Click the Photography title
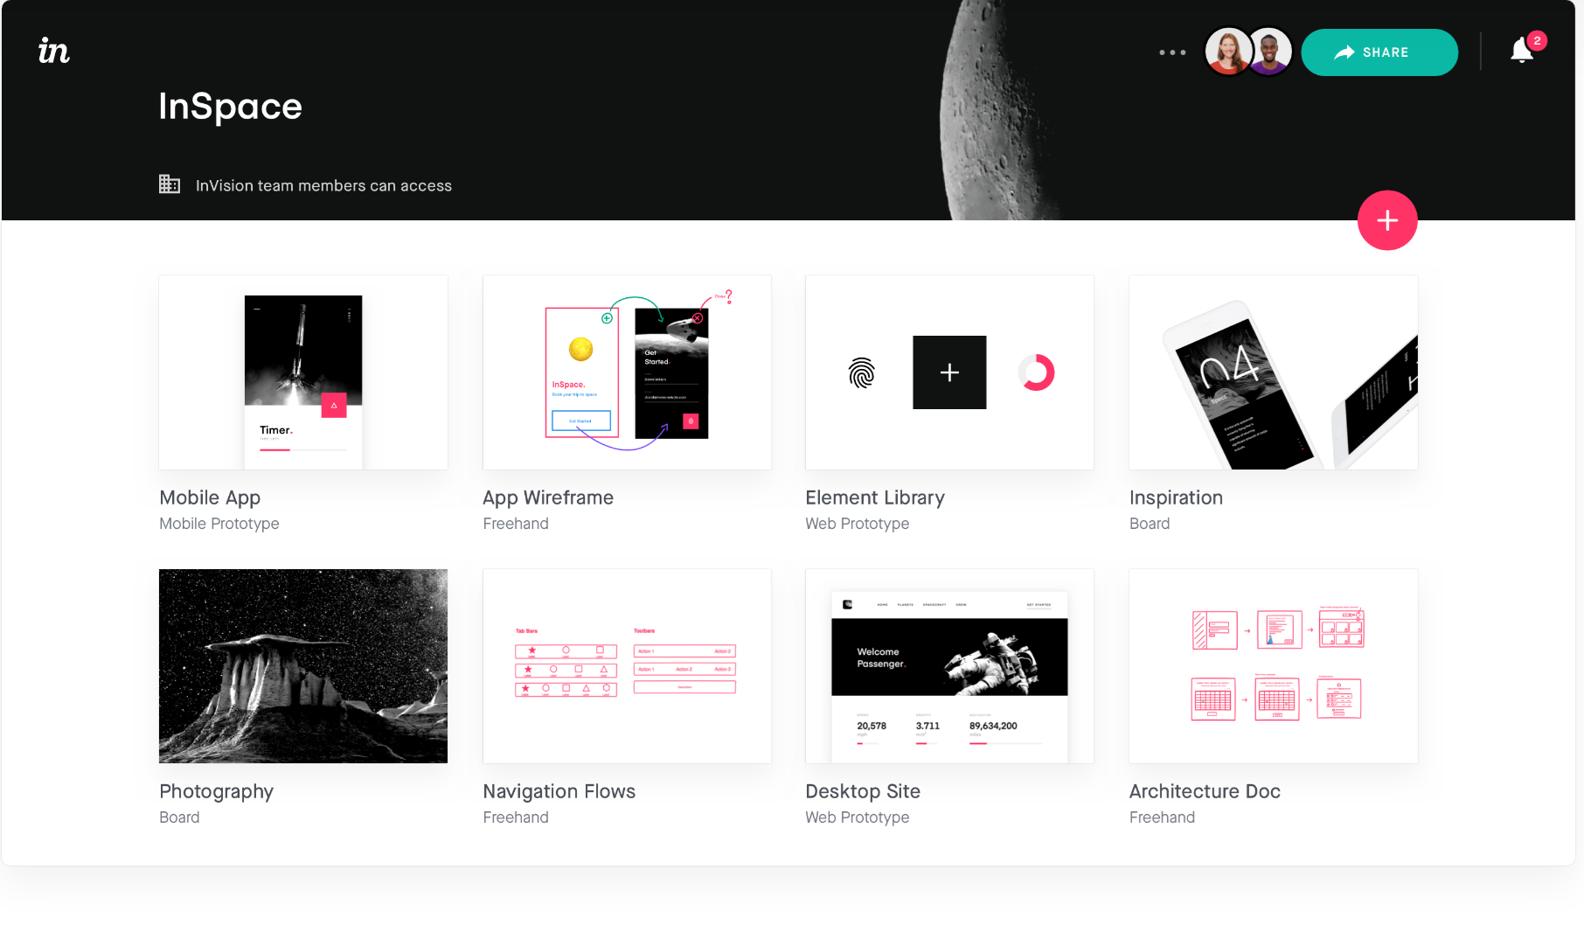Image resolution: width=1584 pixels, height=932 pixels. [x=216, y=792]
